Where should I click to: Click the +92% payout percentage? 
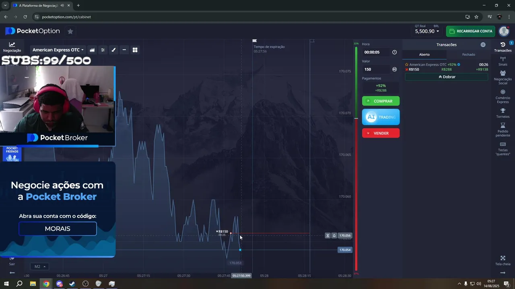[x=381, y=85]
